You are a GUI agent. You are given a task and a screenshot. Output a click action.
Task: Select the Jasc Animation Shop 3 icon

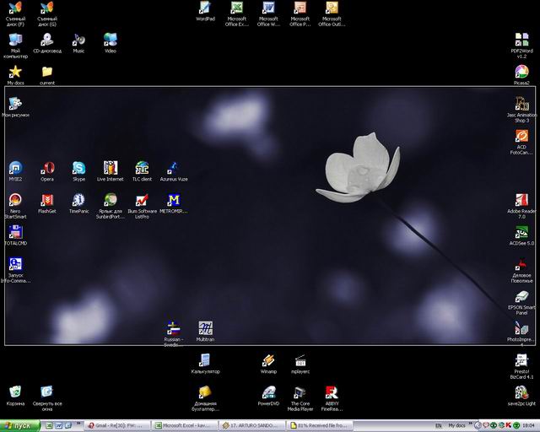pyautogui.click(x=521, y=110)
